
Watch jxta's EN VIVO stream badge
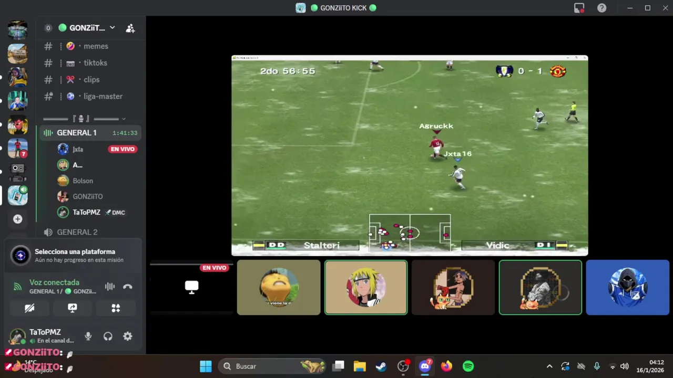[123, 149]
